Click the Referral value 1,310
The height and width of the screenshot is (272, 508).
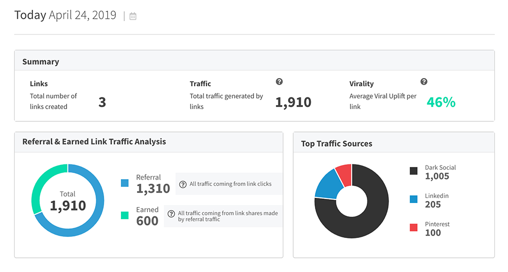tap(153, 188)
